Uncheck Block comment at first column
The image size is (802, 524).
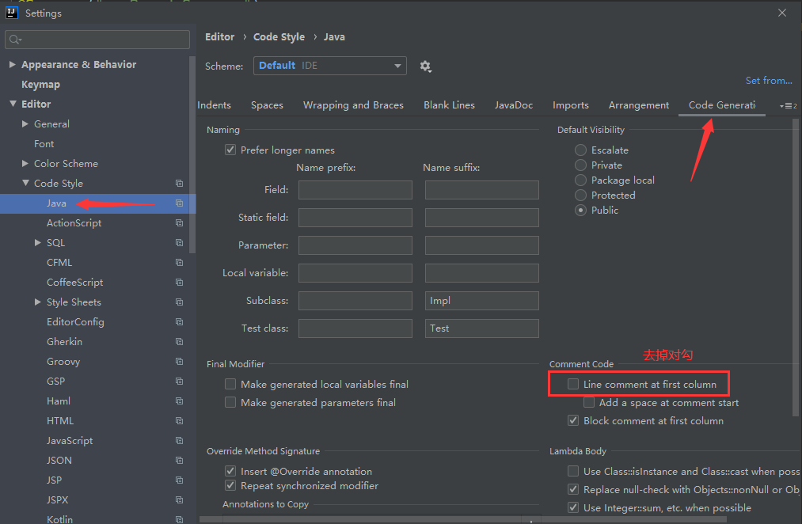coord(573,421)
